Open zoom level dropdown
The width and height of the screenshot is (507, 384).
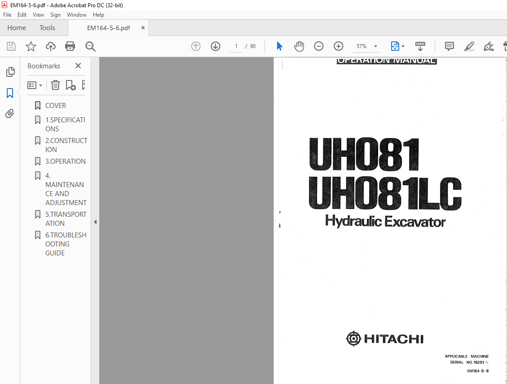click(x=376, y=46)
